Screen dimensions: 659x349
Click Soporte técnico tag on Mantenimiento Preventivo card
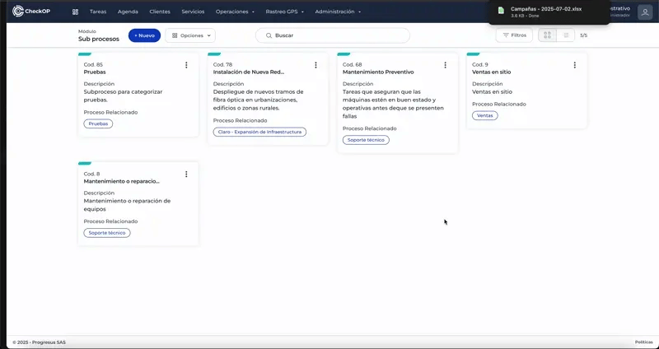[x=366, y=140]
